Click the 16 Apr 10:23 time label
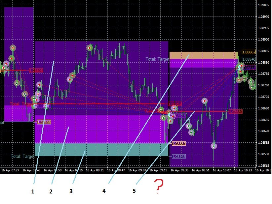272x204 pixels. 243,170
